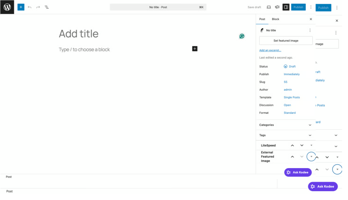The width and height of the screenshot is (348, 200).
Task: Select the Post tab in sidebar
Action: click(x=262, y=19)
